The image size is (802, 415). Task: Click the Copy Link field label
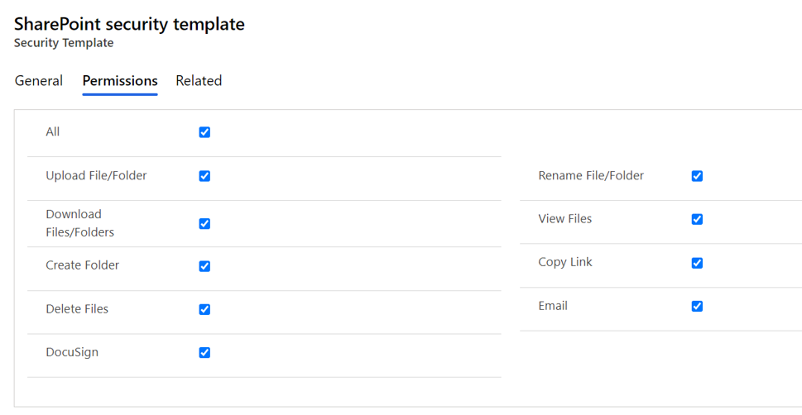(565, 262)
